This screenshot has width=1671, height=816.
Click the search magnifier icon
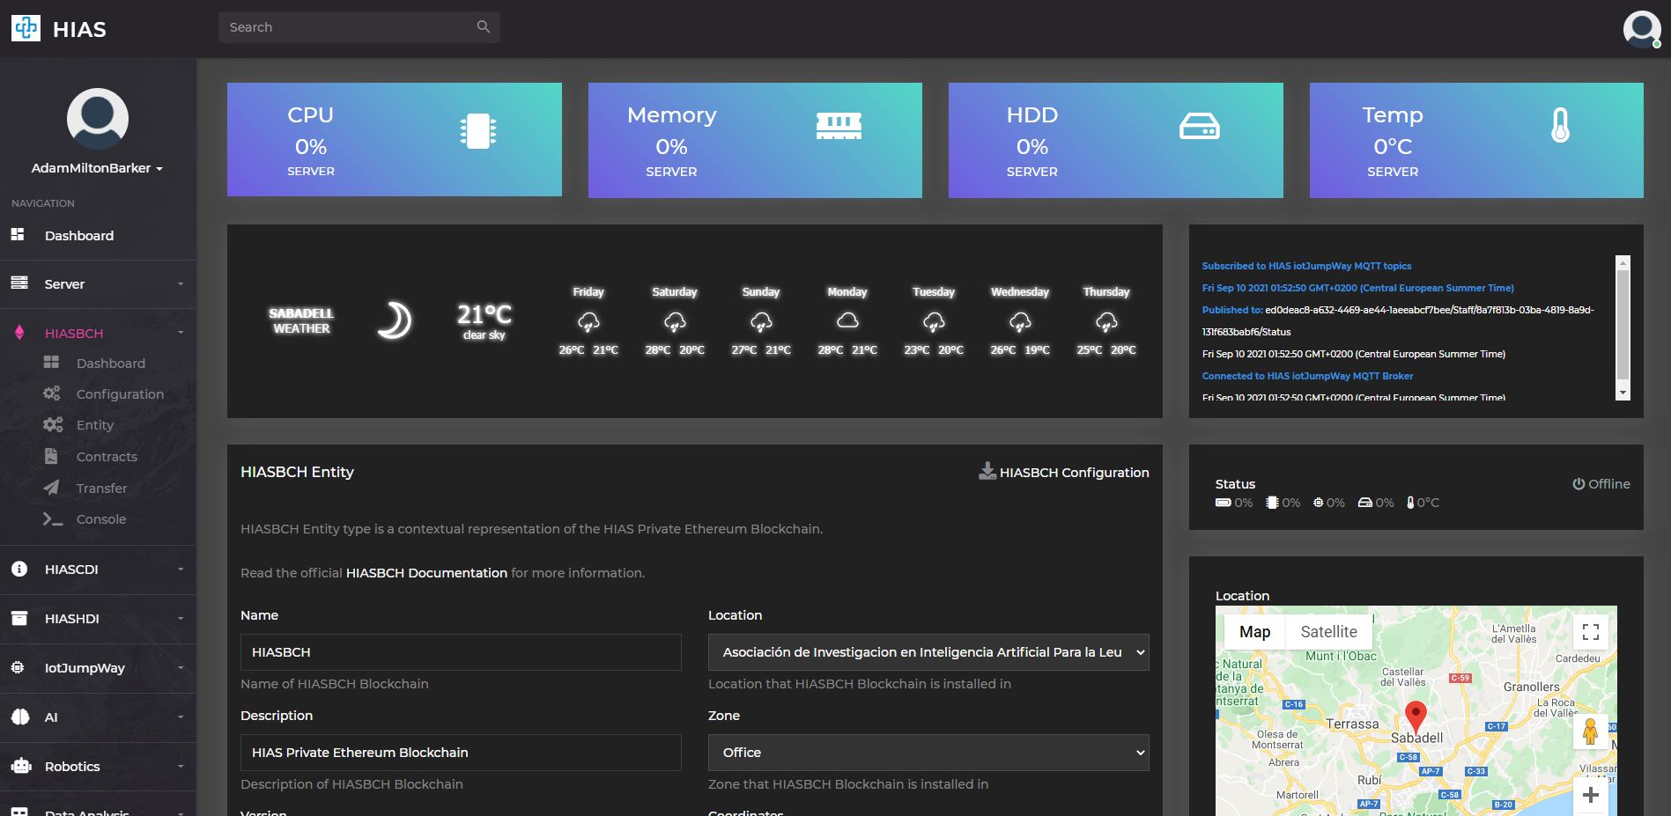[483, 26]
